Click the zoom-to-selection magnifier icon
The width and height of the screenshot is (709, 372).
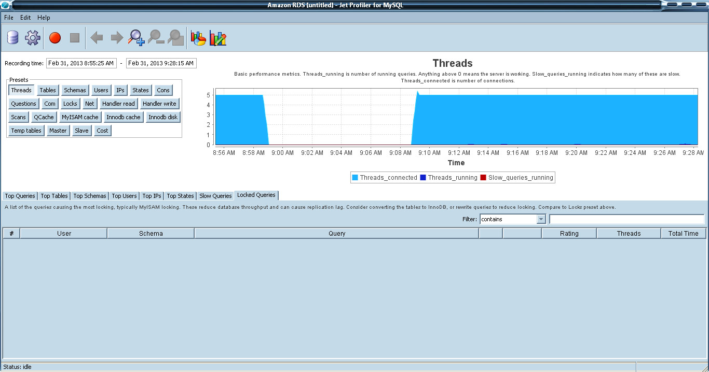(176, 37)
